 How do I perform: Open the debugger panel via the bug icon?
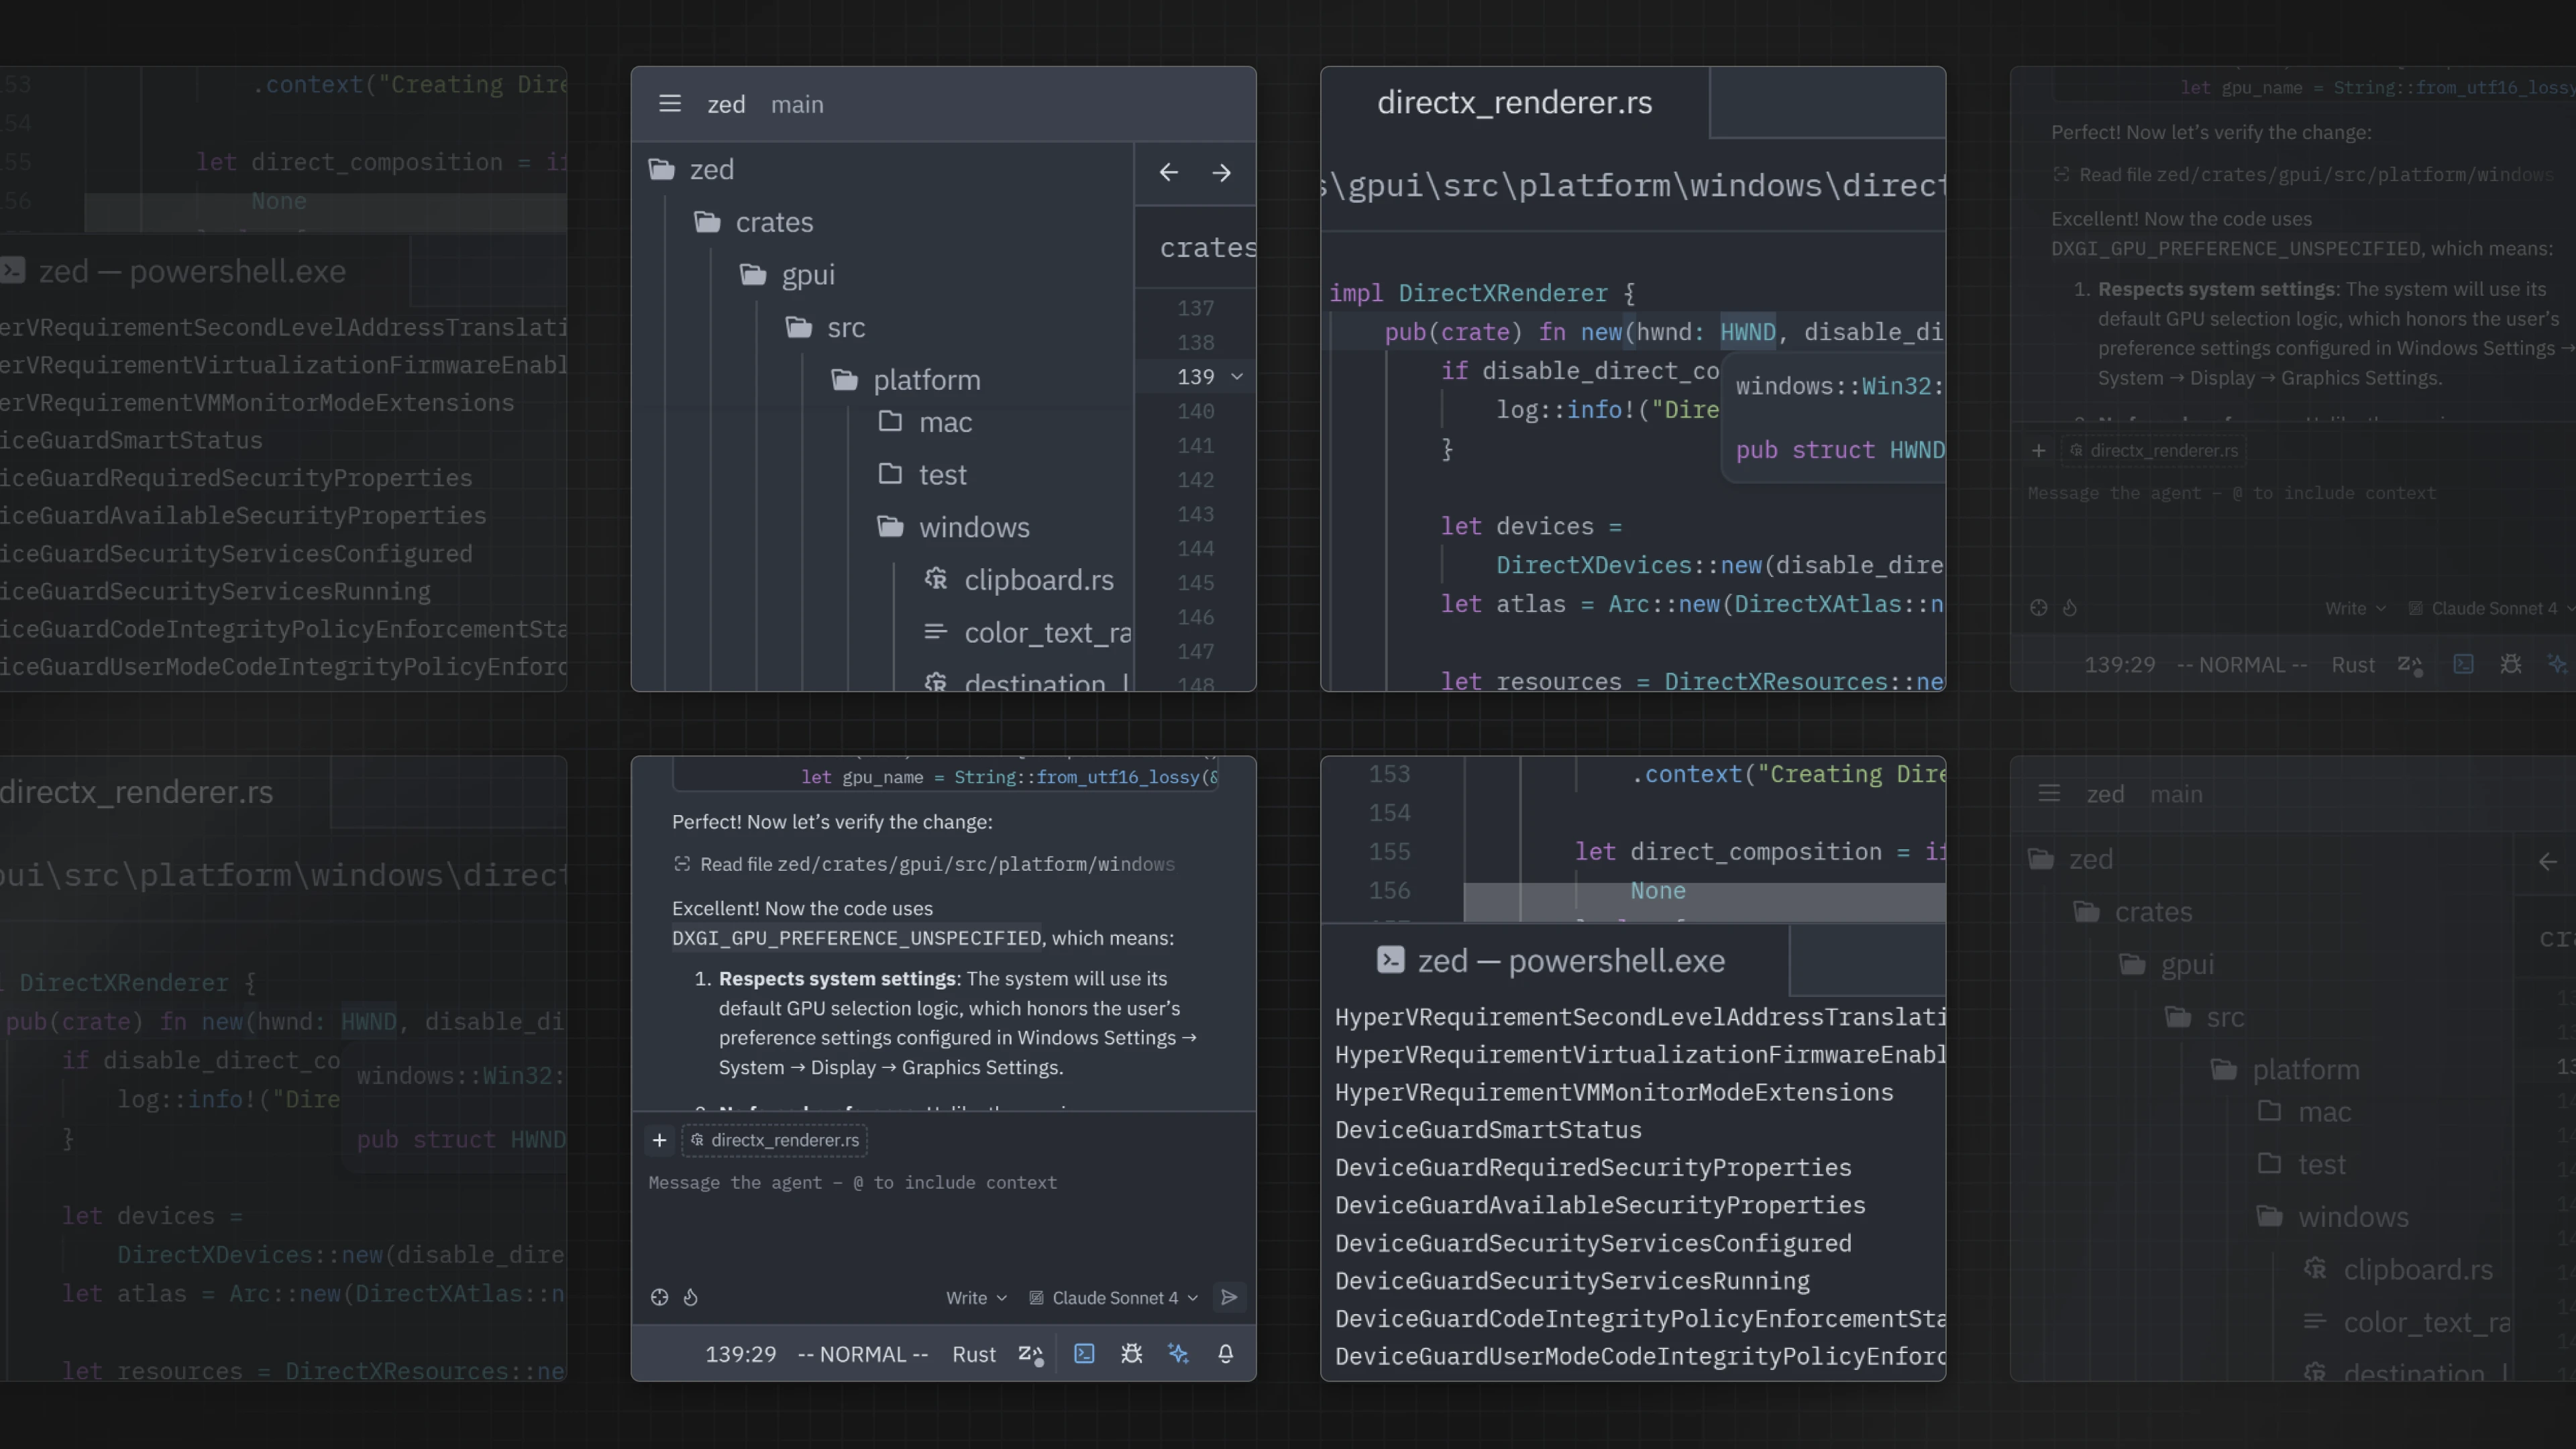click(1131, 1354)
